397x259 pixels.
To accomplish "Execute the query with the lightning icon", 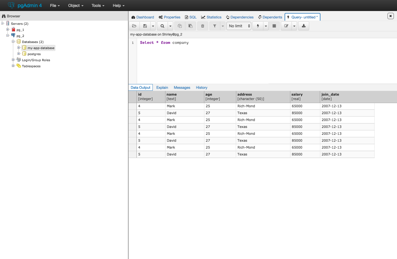I will (258, 26).
